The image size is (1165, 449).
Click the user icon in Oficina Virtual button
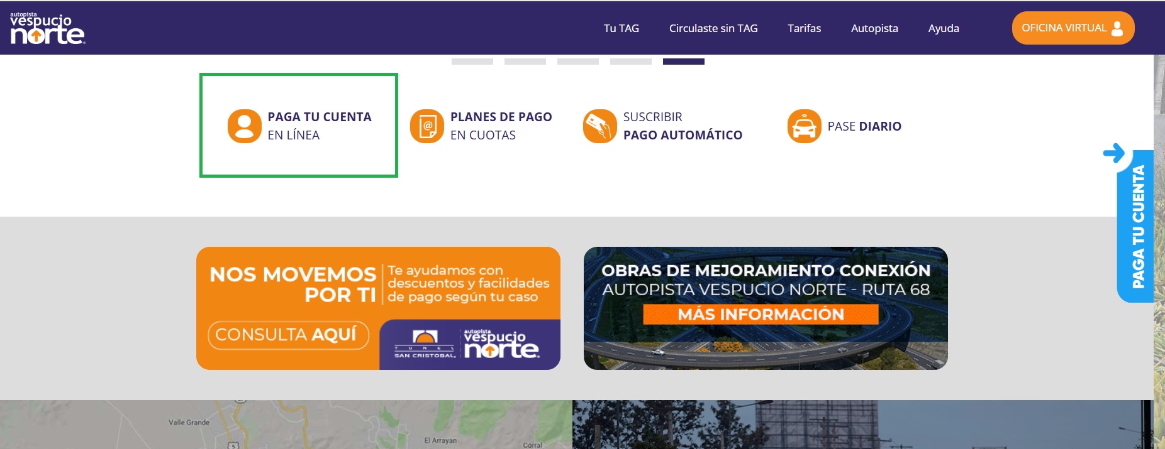tap(1117, 28)
